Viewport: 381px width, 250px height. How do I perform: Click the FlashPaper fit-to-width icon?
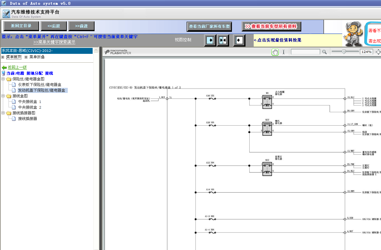point(378,52)
